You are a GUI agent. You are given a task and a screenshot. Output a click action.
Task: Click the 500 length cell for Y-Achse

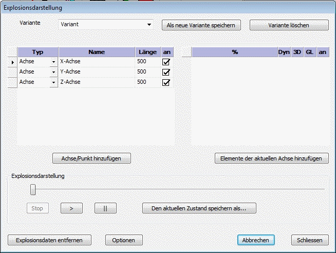coord(148,72)
